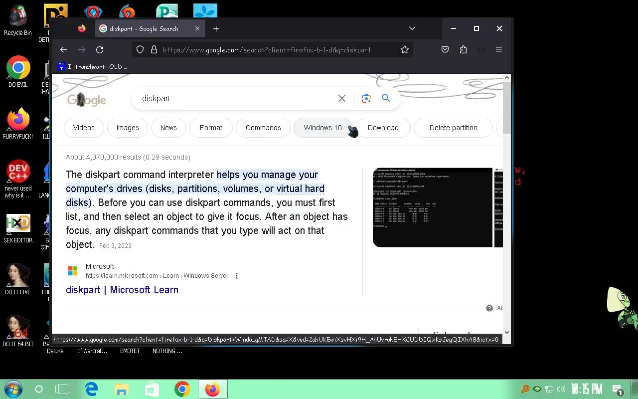Viewport: 638px width, 399px height.
Task: Select the diskpart - Google Search tab
Action: 150,29
